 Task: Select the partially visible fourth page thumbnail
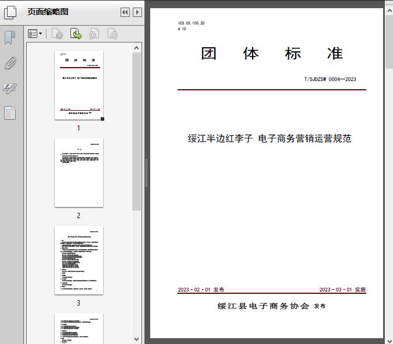click(x=79, y=328)
